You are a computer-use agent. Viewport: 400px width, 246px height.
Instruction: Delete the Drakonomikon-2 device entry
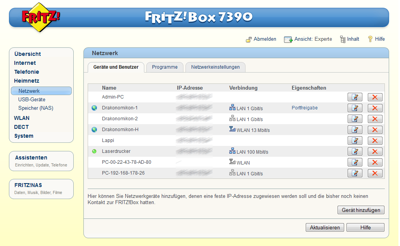click(375, 119)
